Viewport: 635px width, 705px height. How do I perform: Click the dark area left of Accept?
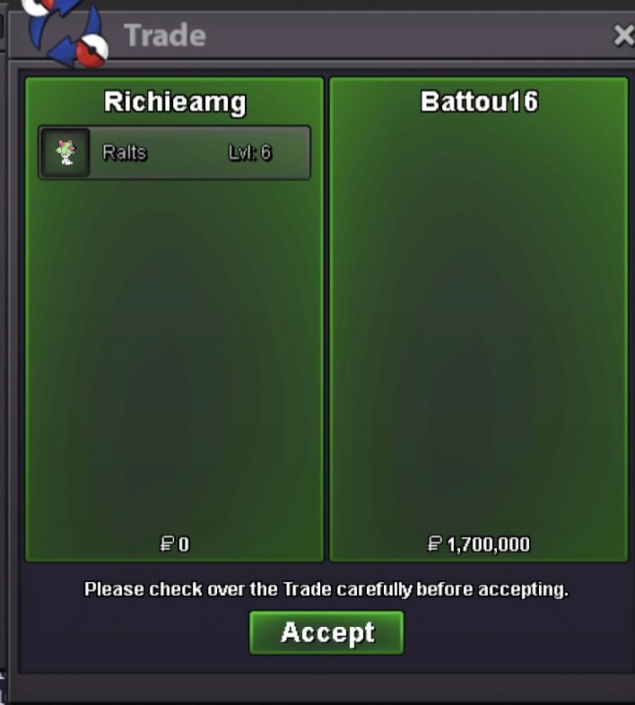[134, 632]
